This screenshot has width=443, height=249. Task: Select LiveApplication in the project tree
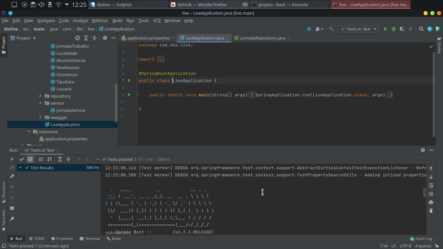[x=65, y=124]
